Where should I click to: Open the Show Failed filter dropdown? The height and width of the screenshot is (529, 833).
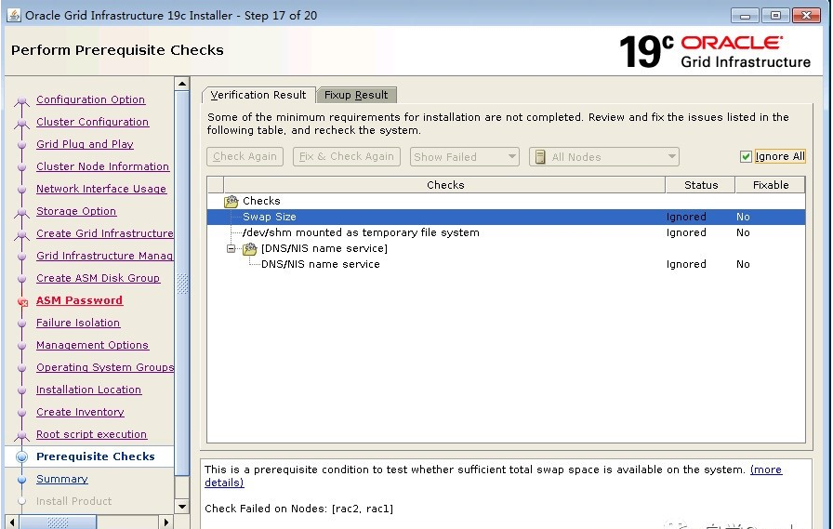pyautogui.click(x=464, y=157)
